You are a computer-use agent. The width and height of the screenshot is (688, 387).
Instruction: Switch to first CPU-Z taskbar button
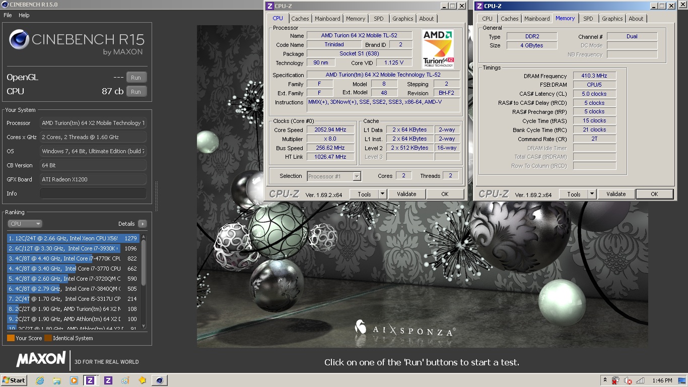[x=91, y=380]
